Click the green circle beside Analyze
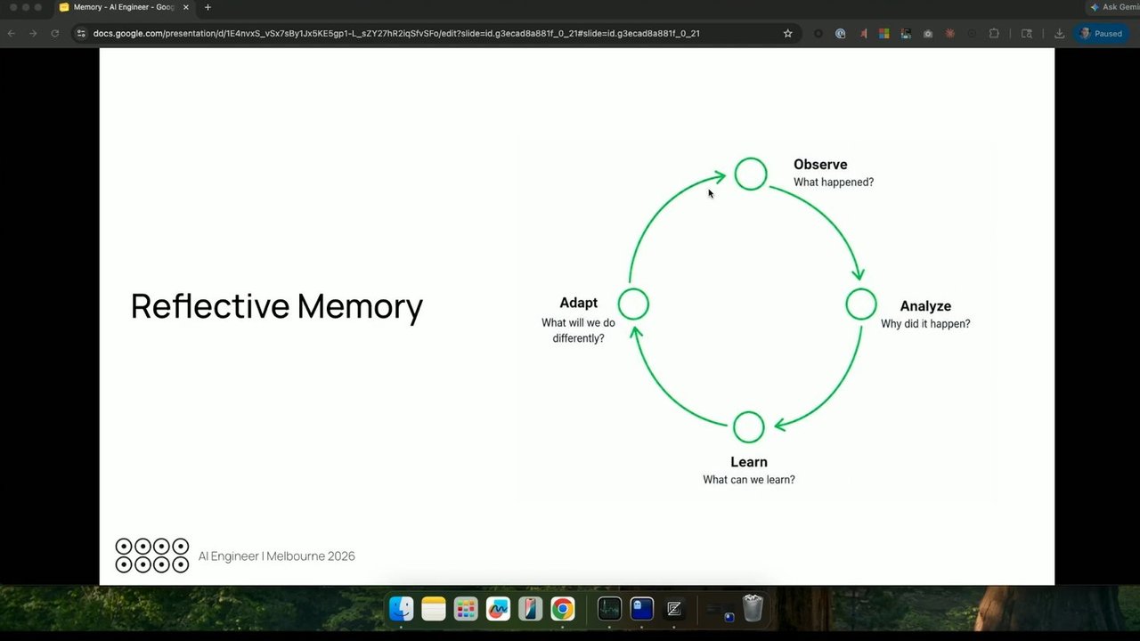 pos(861,304)
